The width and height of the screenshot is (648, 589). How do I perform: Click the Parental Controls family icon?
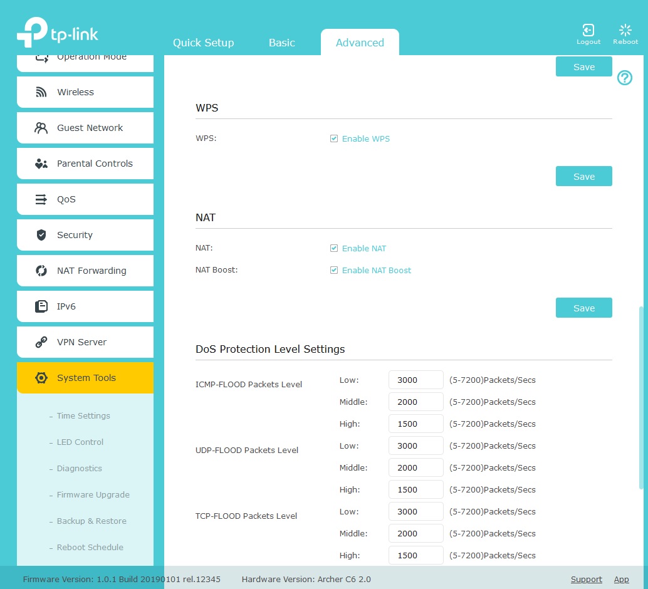41,164
